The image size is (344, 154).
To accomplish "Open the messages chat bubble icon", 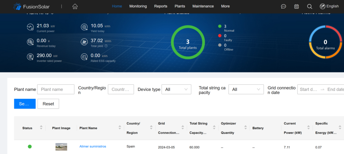I will (x=284, y=6).
